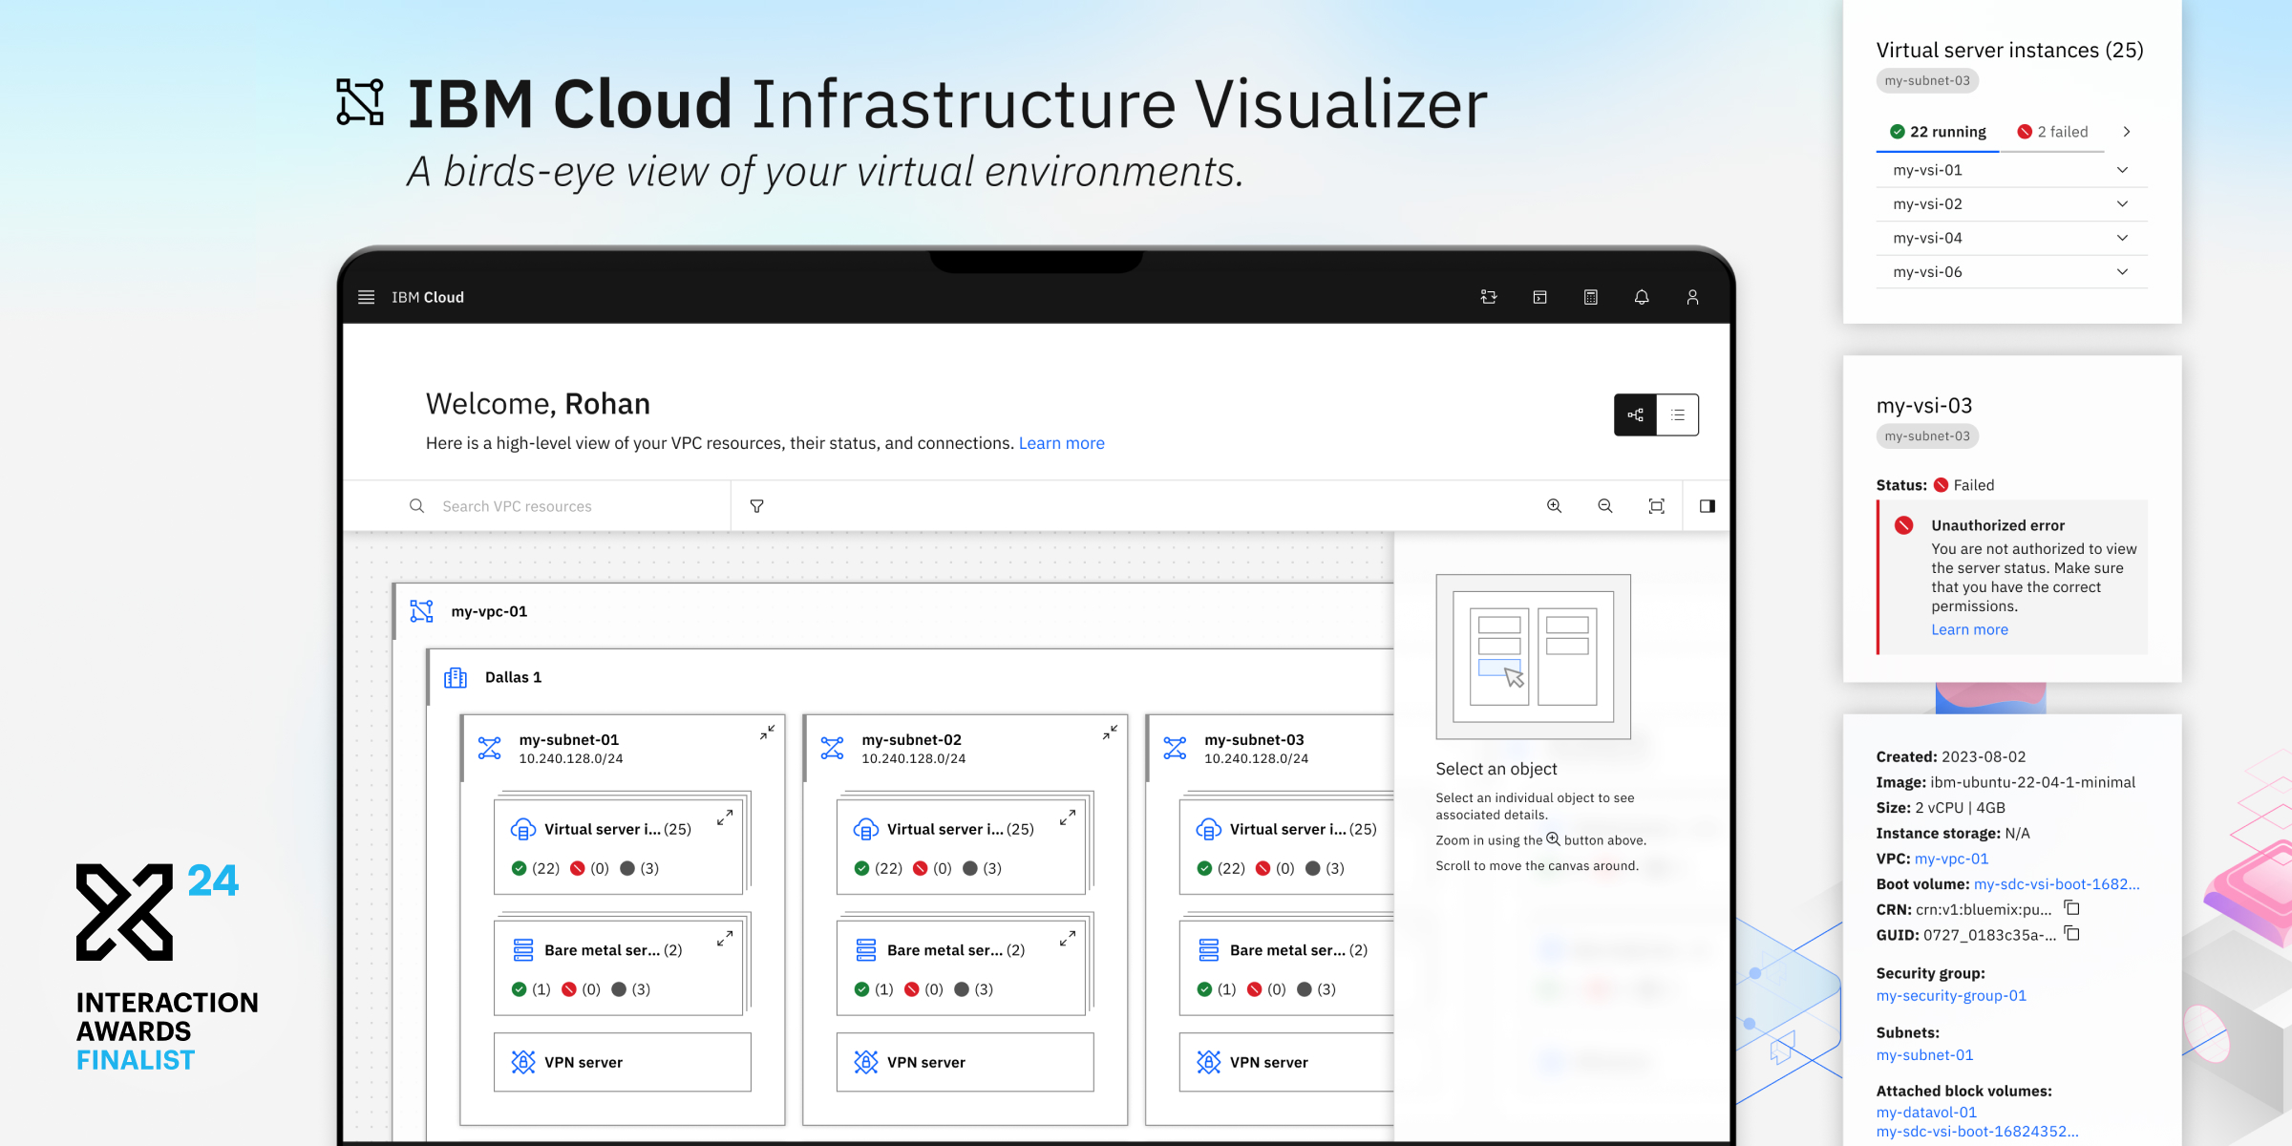
Task: Click the cost estimator calculator icon
Action: [1591, 297]
